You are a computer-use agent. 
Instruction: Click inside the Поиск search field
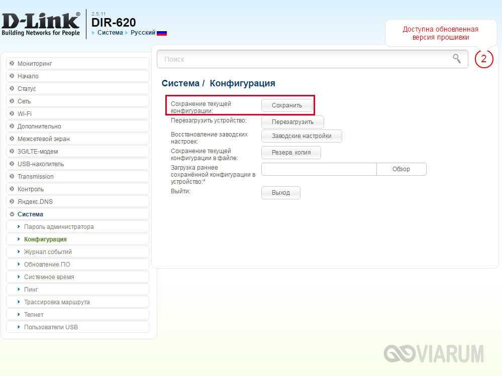(302, 59)
